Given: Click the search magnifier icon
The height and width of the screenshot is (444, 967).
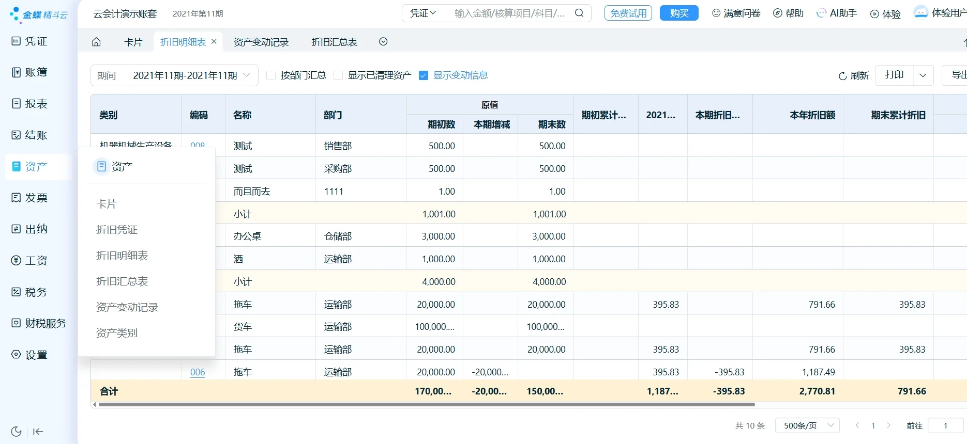Looking at the screenshot, I should tap(579, 13).
